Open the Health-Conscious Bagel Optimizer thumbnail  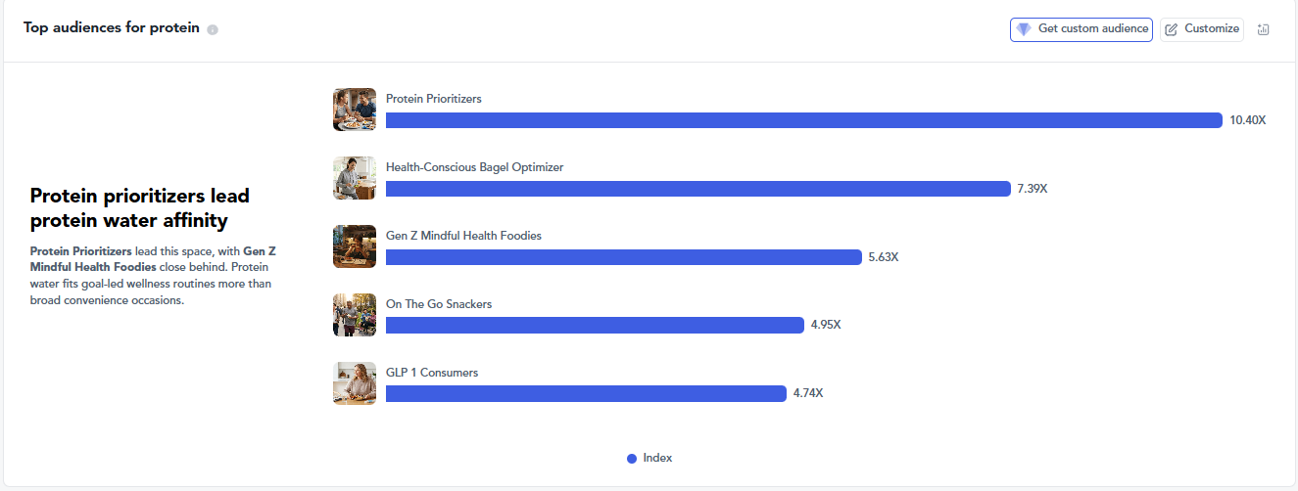pos(355,178)
